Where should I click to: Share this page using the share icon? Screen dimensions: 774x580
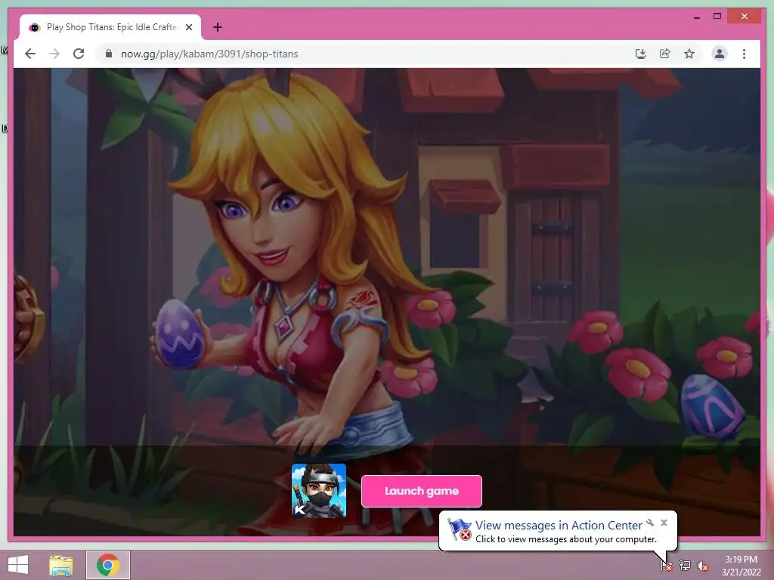click(x=665, y=54)
